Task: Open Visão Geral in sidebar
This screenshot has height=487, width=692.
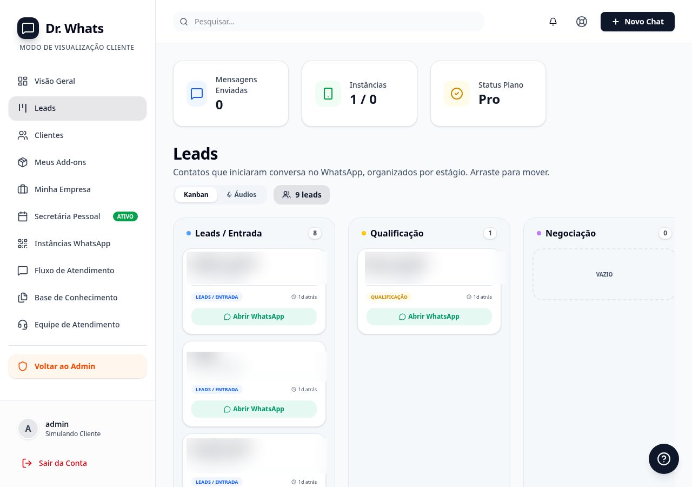Action: point(77,81)
